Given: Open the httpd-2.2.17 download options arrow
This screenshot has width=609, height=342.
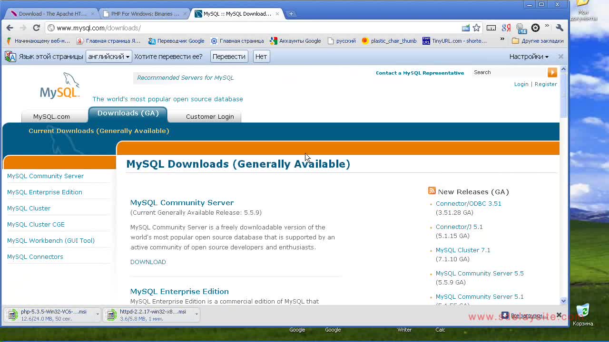Looking at the screenshot, I should point(196,314).
